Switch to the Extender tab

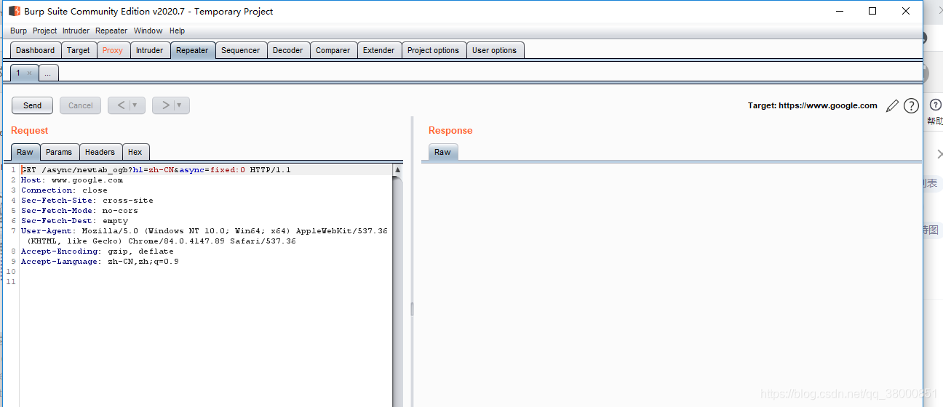(x=379, y=50)
